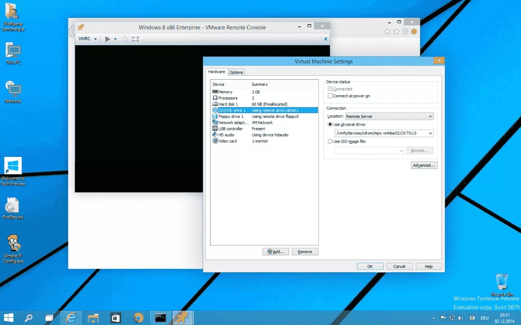Open the Windows Store taskbar icon

[116, 318]
